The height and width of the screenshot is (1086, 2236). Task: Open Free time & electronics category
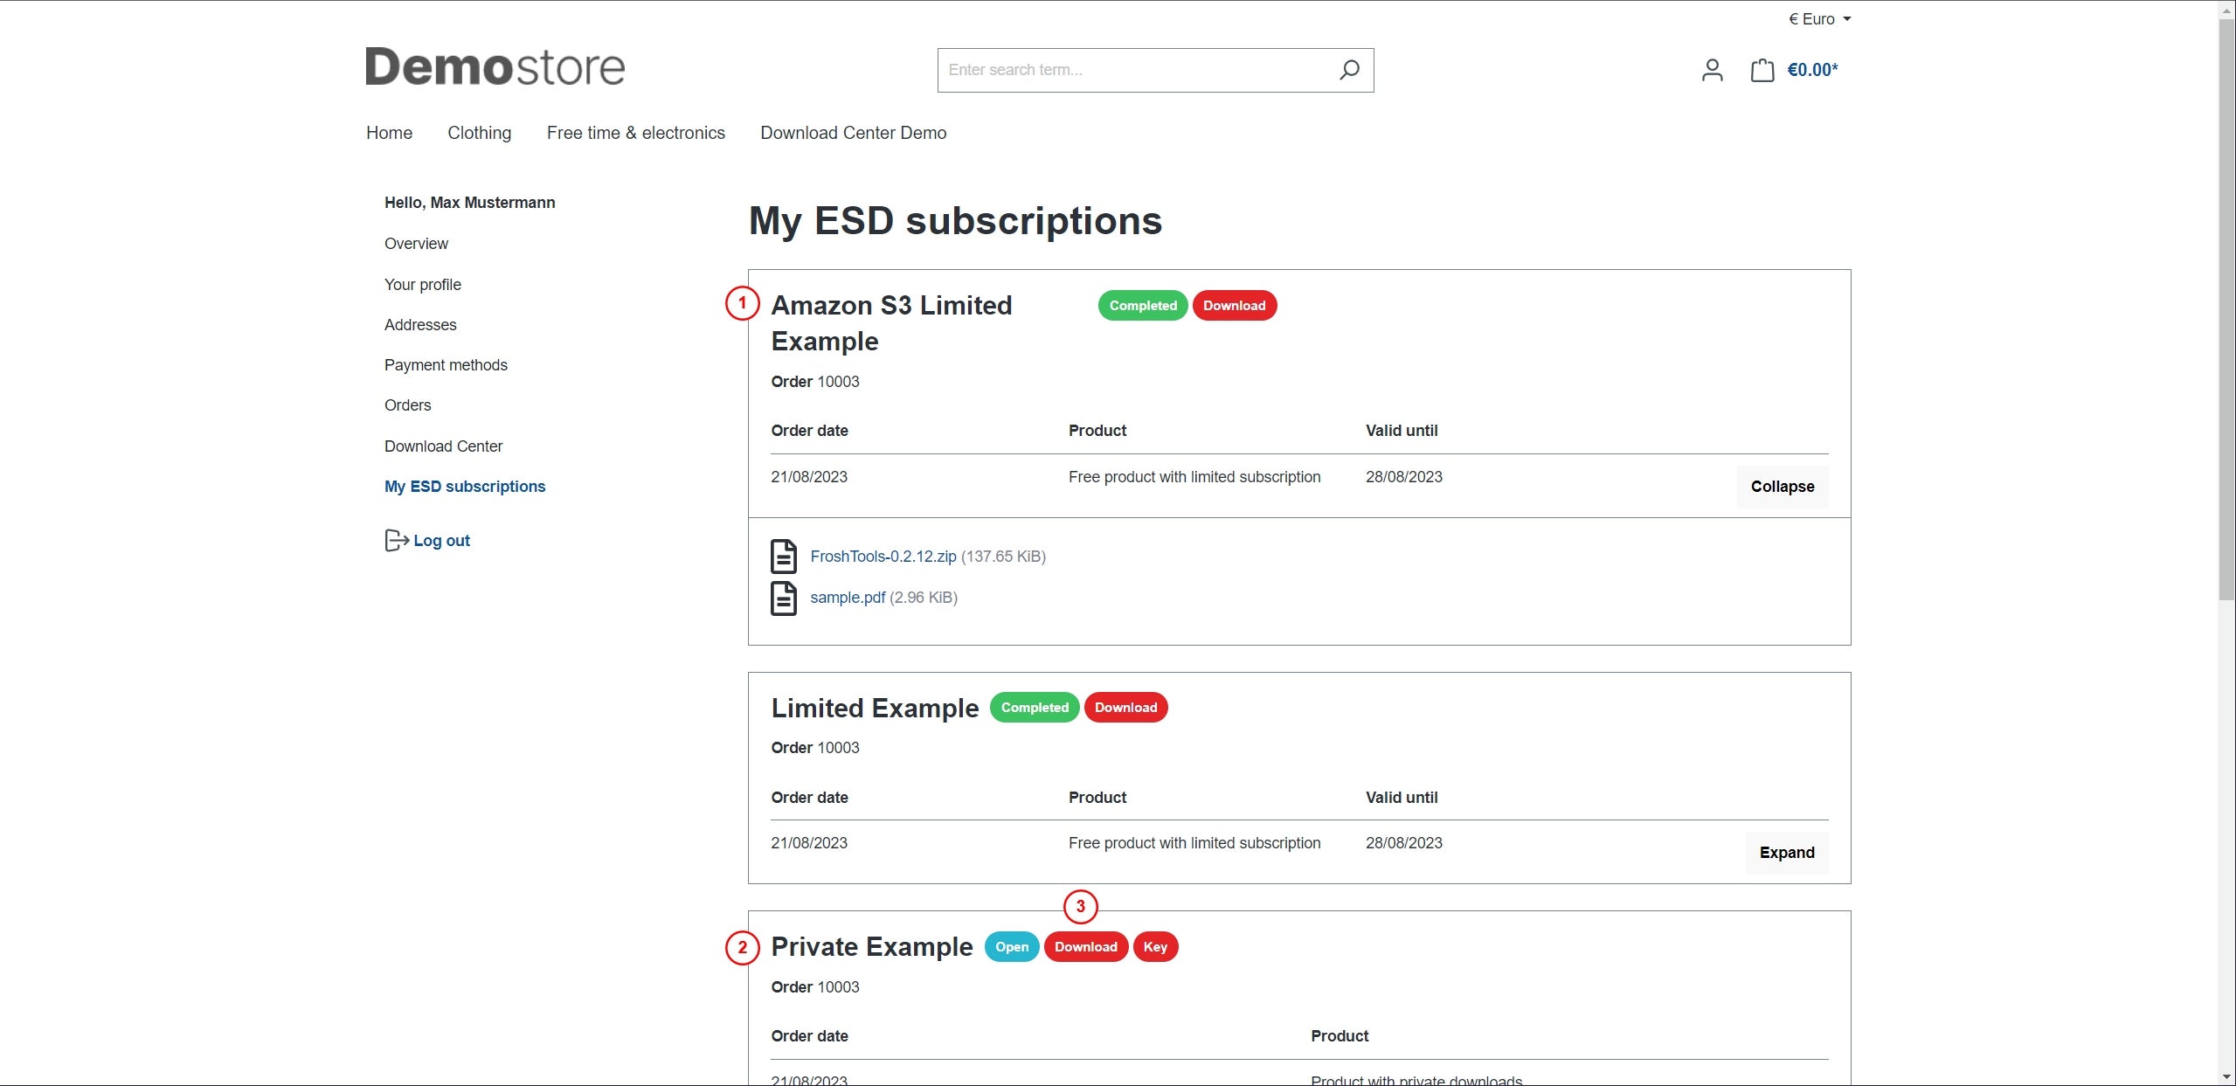coord(636,133)
